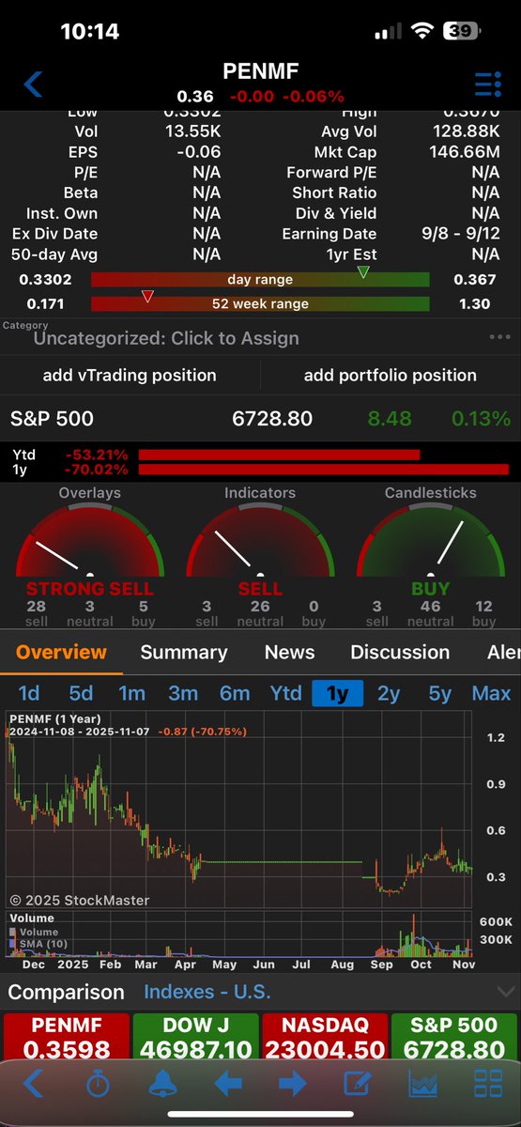
Task: Select the 2y chart range
Action: (x=389, y=693)
